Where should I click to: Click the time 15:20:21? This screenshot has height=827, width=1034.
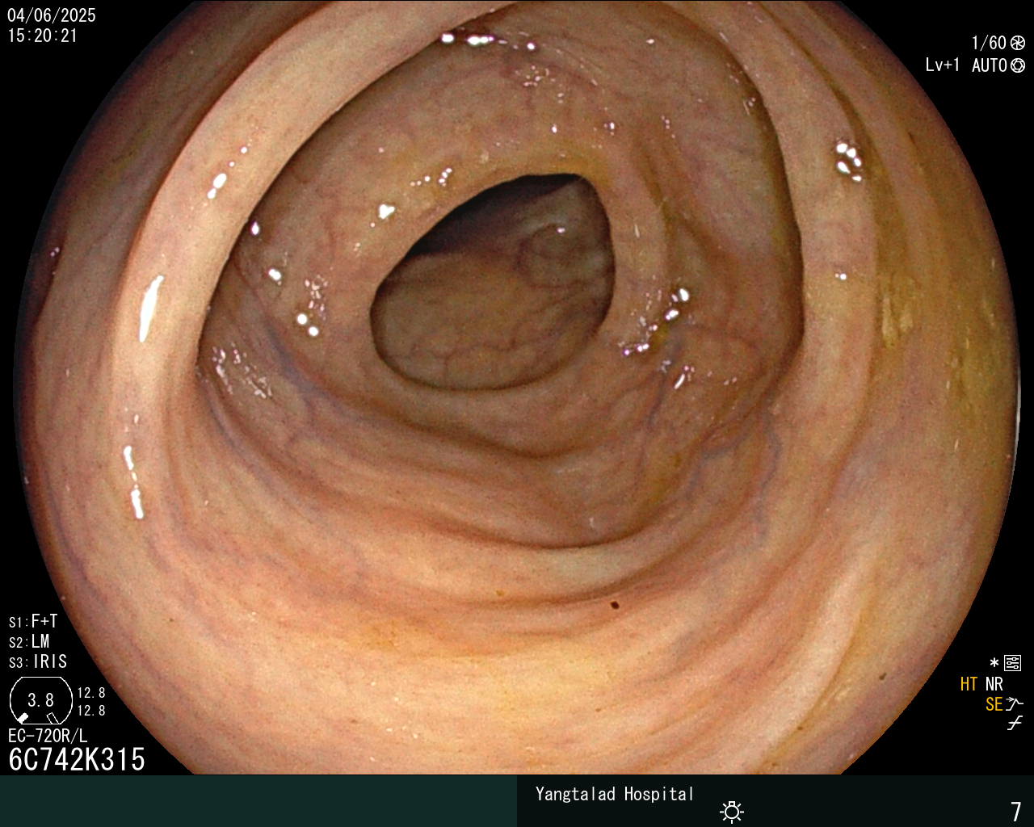click(x=43, y=36)
